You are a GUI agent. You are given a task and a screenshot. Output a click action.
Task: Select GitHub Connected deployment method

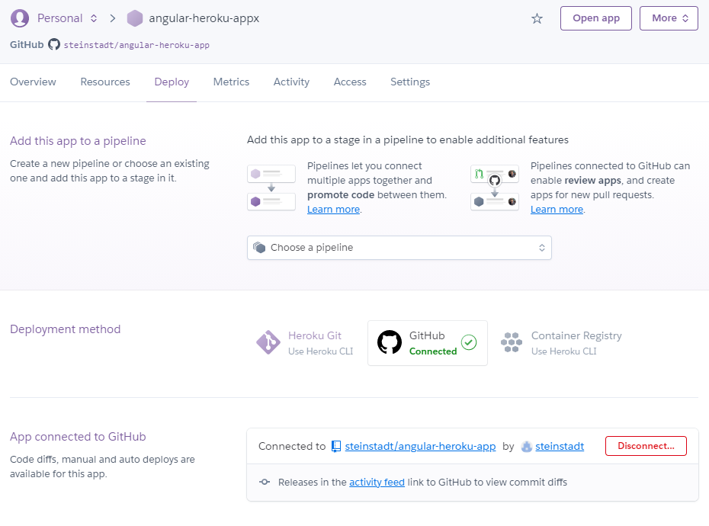pos(428,343)
